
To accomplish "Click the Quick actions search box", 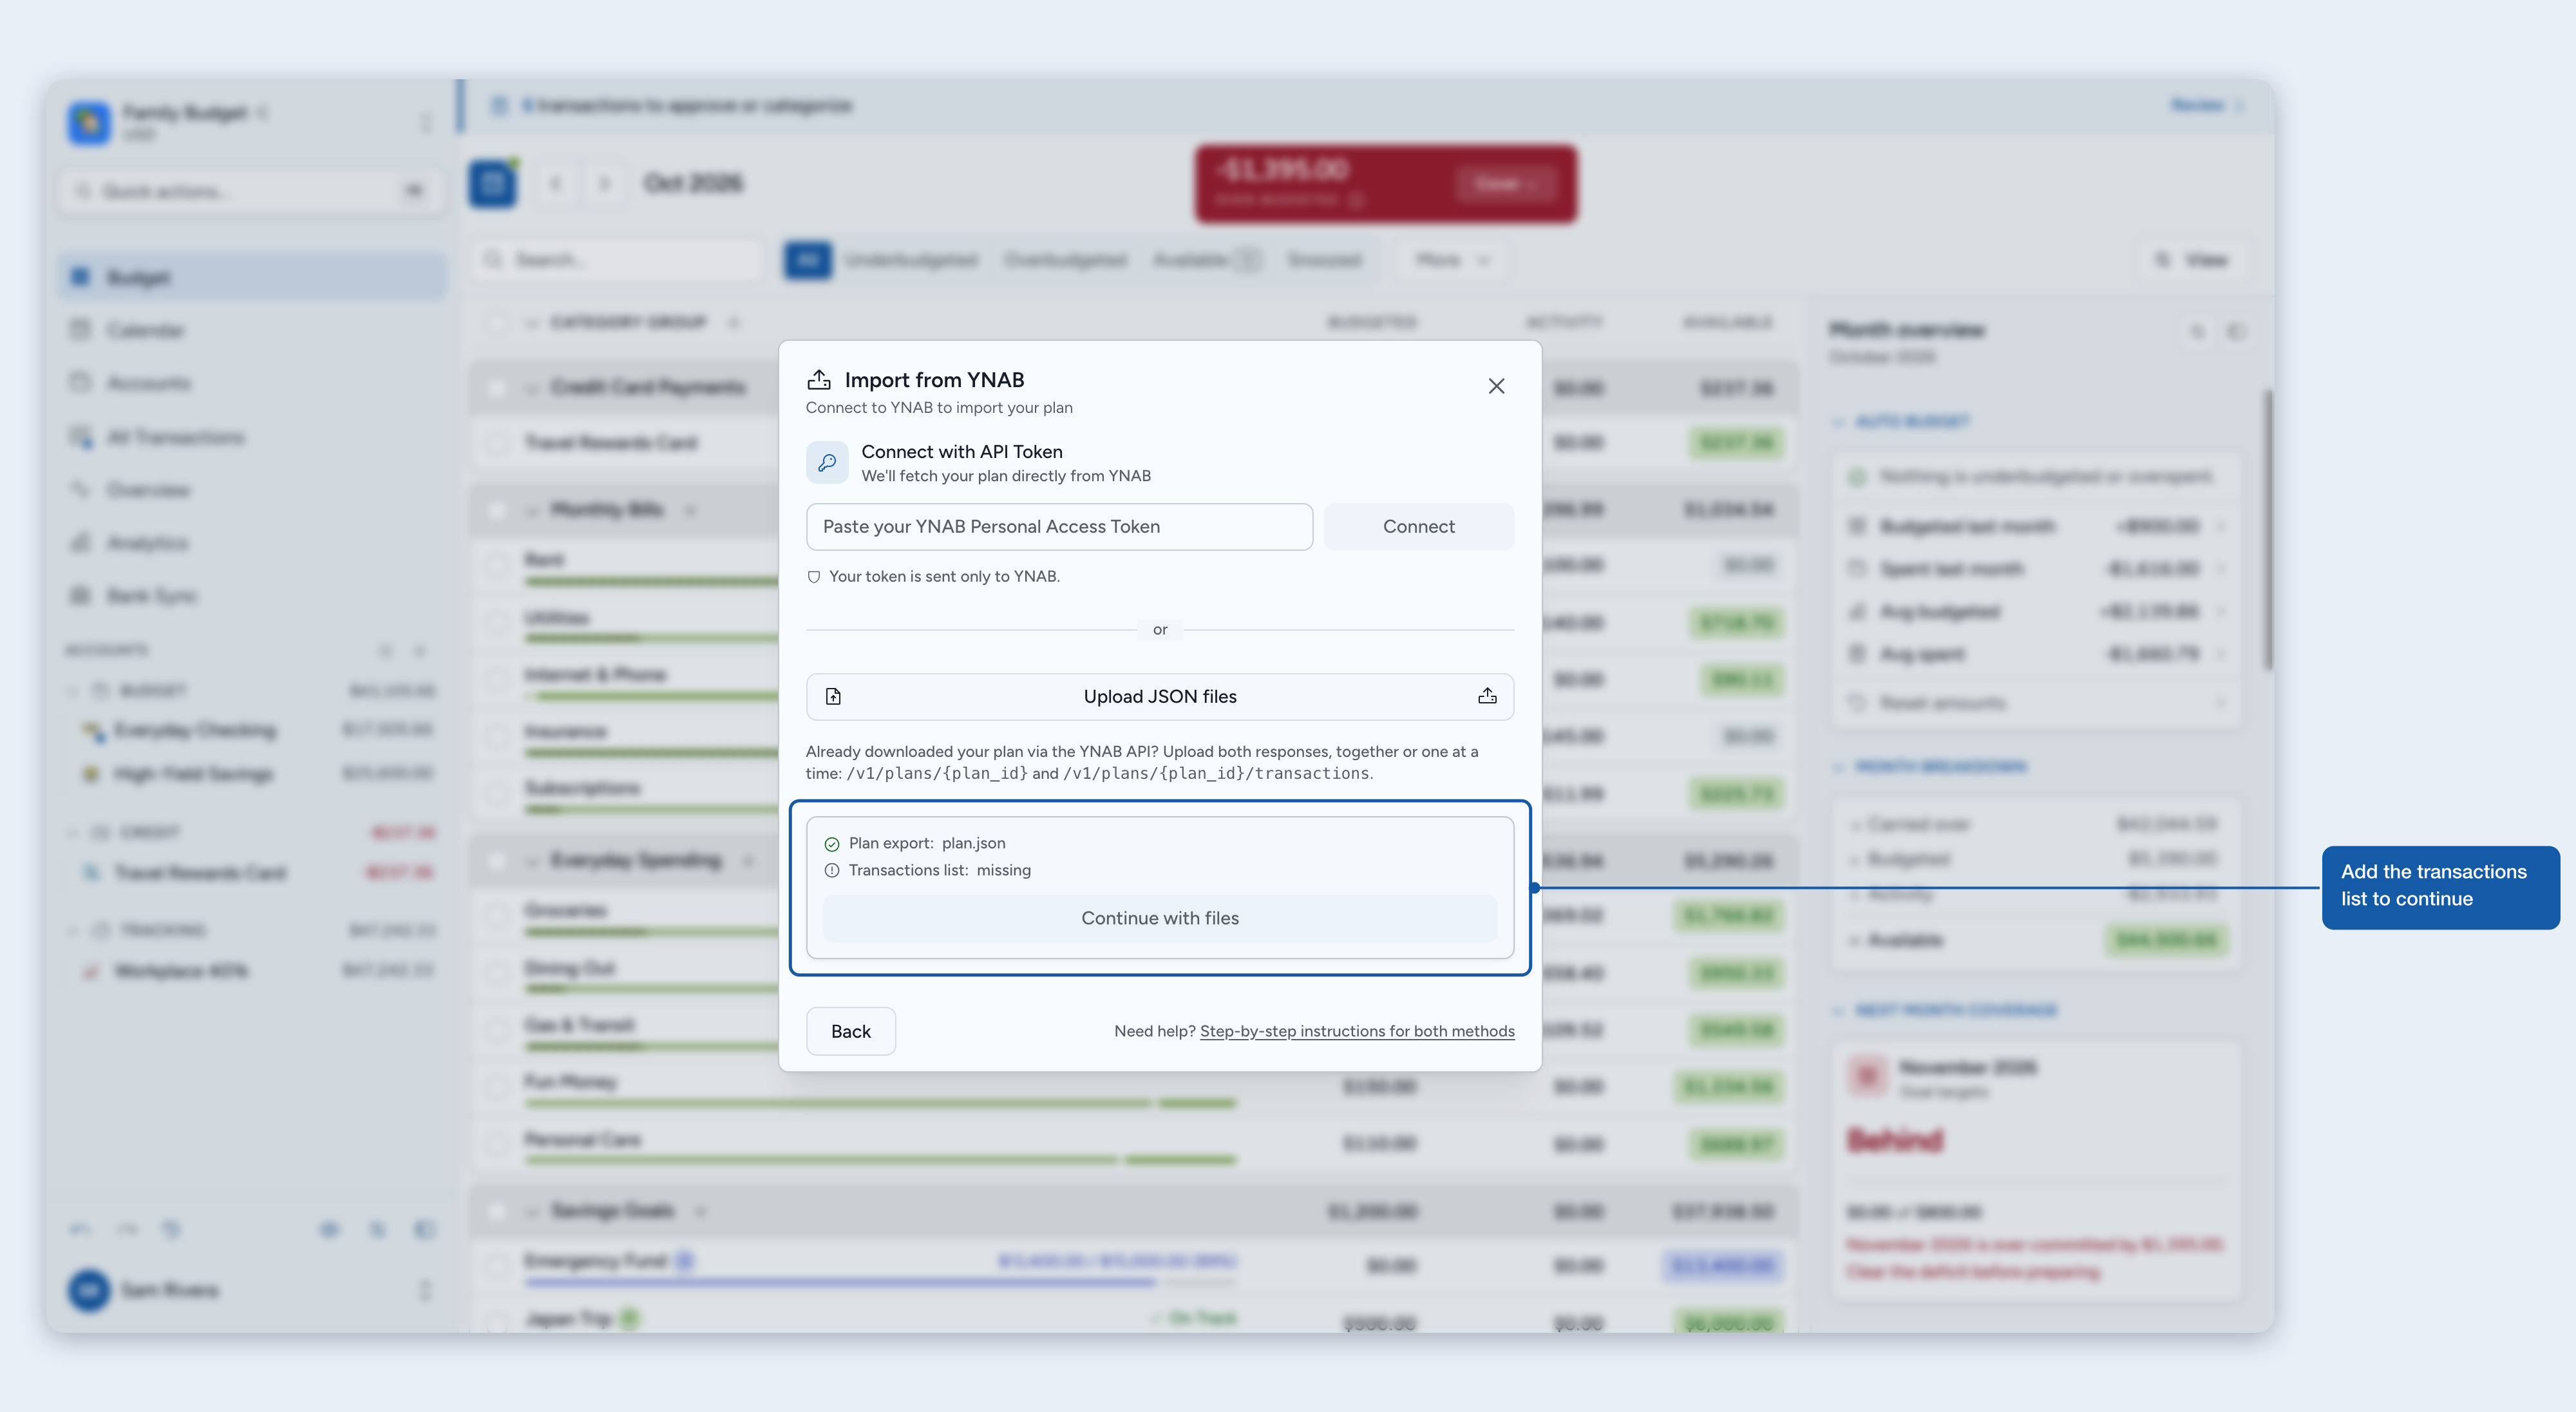I will click(x=252, y=191).
